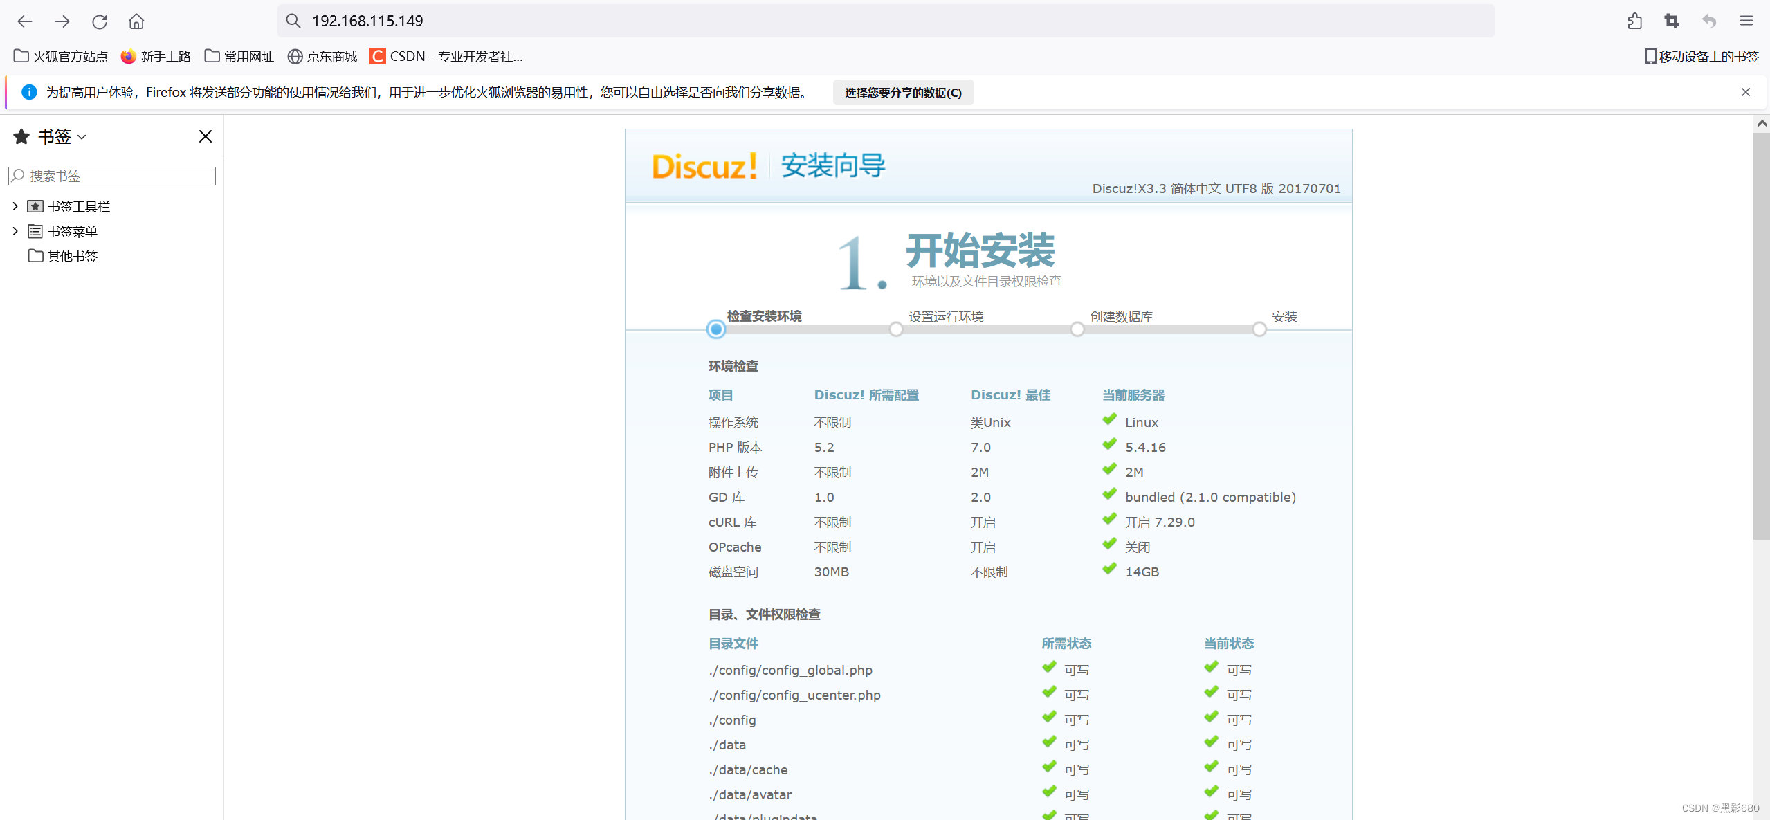Click the undo arrow toolbar icon
This screenshot has width=1770, height=820.
point(1709,21)
